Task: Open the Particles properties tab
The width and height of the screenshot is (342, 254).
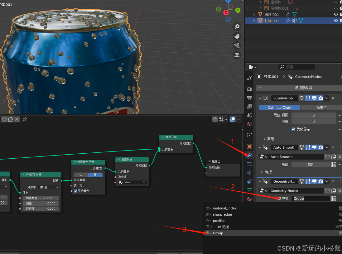Action: point(249,164)
